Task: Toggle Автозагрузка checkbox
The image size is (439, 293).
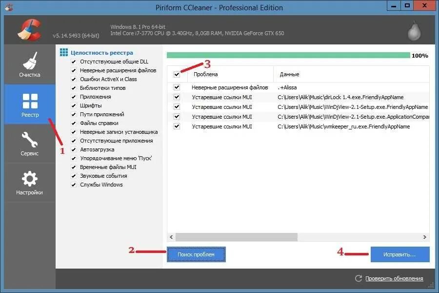Action: point(74,149)
